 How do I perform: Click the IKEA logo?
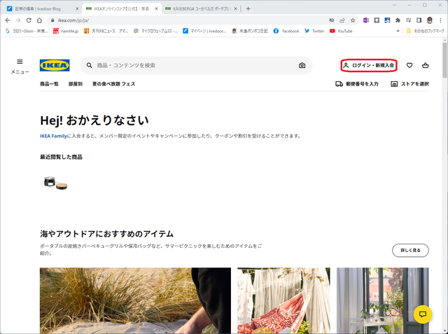[55, 65]
